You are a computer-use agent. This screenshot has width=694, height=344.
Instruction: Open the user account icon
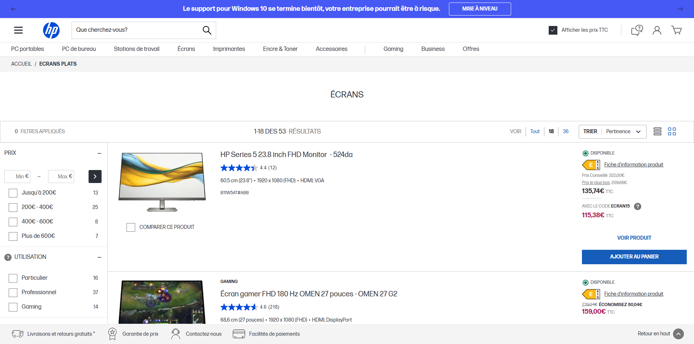657,30
